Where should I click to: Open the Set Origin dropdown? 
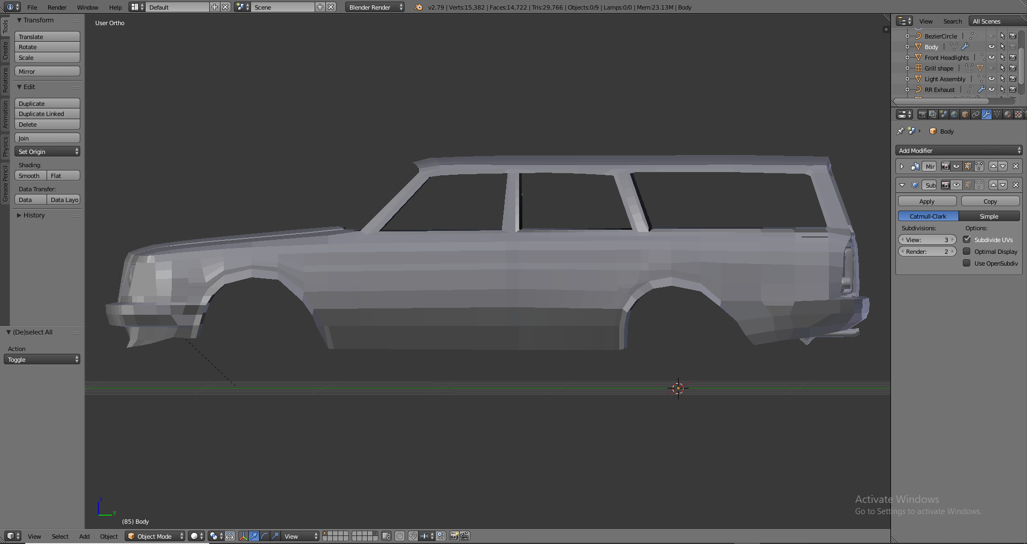coord(47,152)
